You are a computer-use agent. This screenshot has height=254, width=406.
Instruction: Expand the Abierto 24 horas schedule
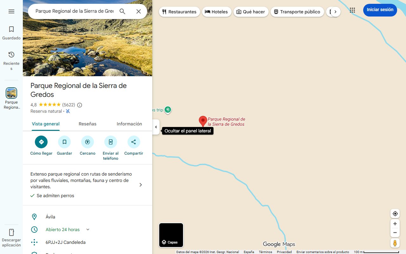(88, 229)
